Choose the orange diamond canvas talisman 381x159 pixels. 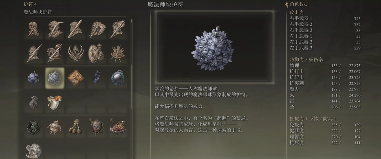[76, 78]
